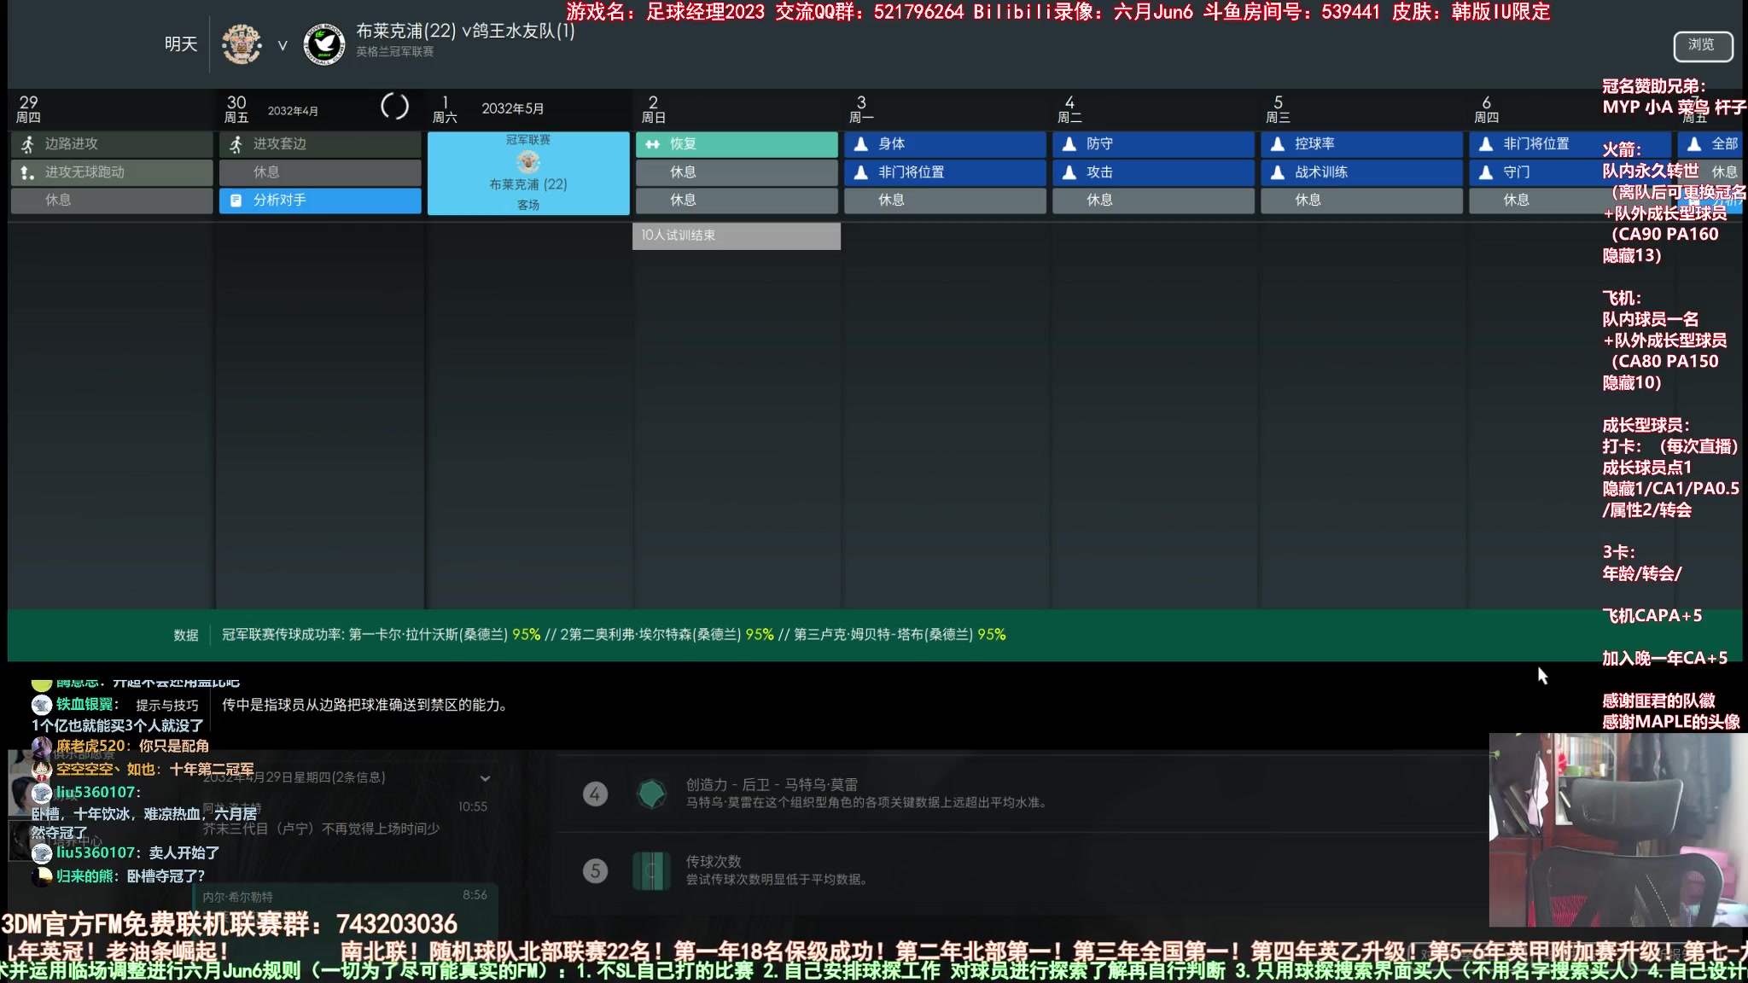Select the 分析对手 session
The width and height of the screenshot is (1748, 983).
(x=320, y=201)
